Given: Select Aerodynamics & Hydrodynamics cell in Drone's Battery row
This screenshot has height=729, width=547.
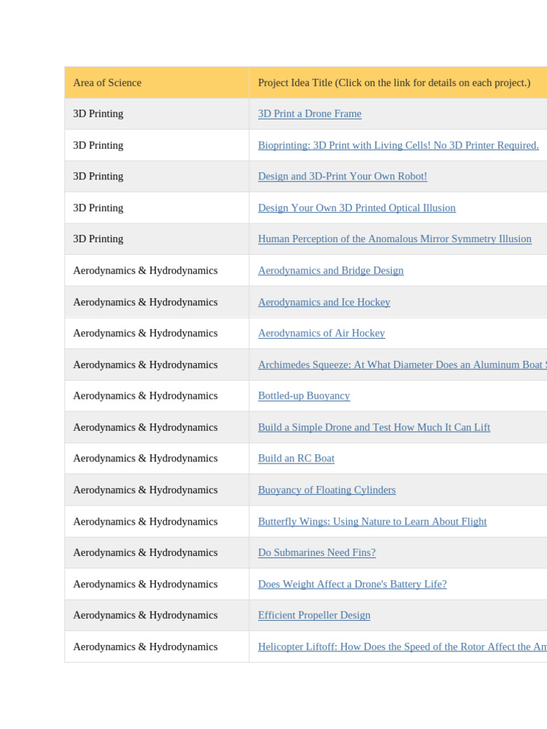Looking at the screenshot, I should (x=157, y=584).
